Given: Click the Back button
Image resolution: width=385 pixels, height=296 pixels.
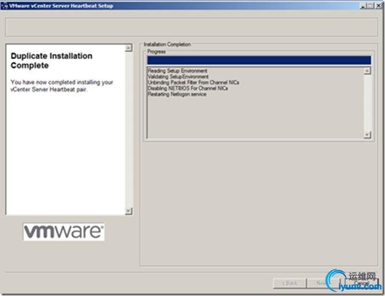Looking at the screenshot, I should pos(290,283).
